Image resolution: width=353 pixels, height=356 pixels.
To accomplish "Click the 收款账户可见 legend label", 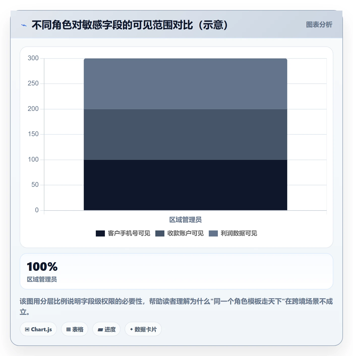I will tap(185, 233).
